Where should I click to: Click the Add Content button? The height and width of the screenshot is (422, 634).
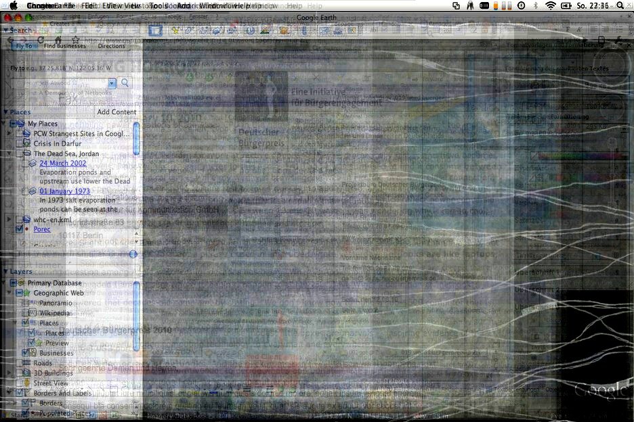tap(117, 112)
